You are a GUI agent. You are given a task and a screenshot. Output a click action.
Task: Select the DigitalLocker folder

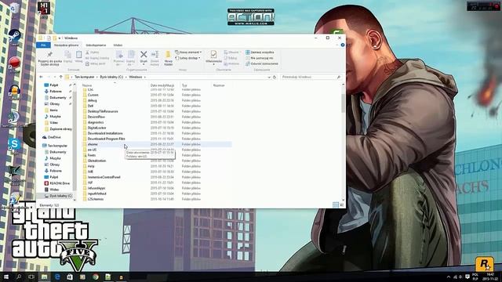pyautogui.click(x=96, y=128)
